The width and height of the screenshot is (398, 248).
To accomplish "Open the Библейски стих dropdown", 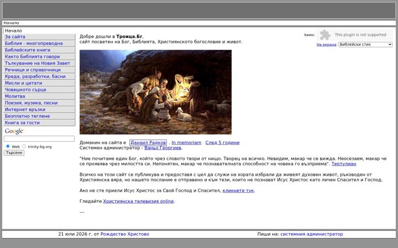I will (x=365, y=45).
